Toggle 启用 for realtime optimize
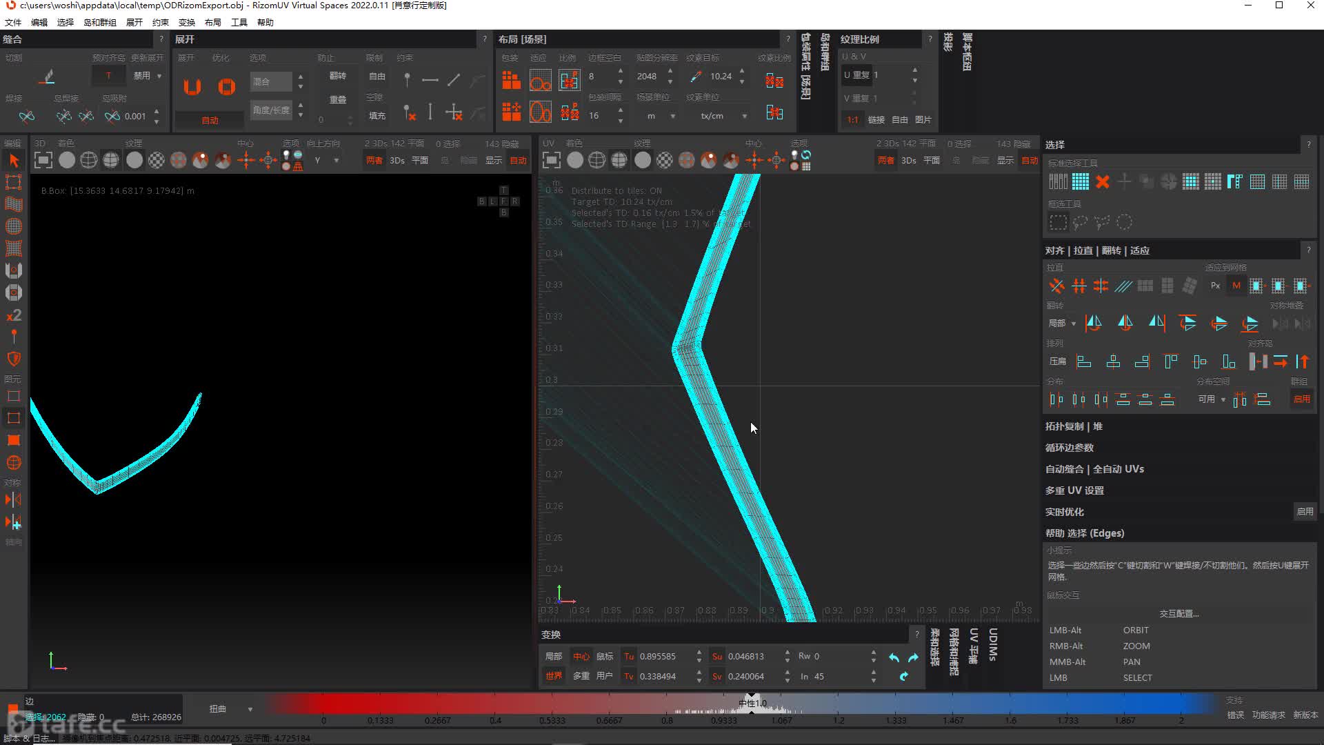Viewport: 1324px width, 745px height. coord(1305,512)
